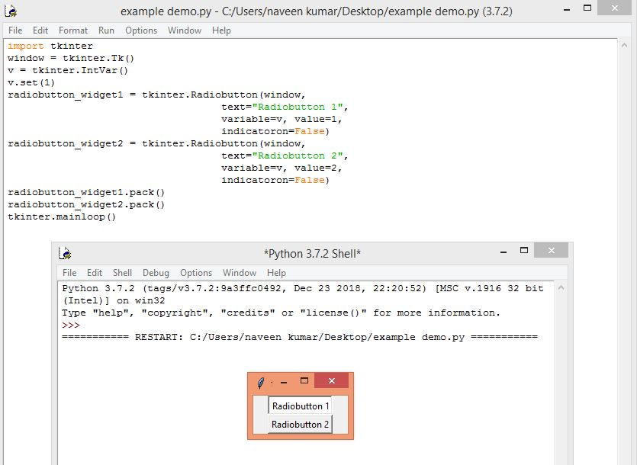
Task: Click the 'radiobutton_widget1 = tkinter.Radiobutton(window,' line
Action: (157, 95)
